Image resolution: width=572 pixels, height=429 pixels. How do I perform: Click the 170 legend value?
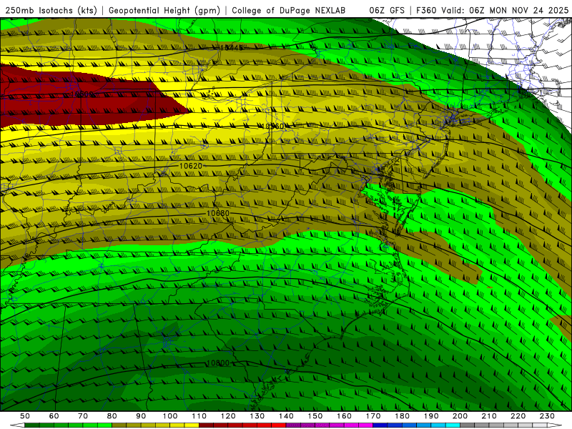coord(373,416)
